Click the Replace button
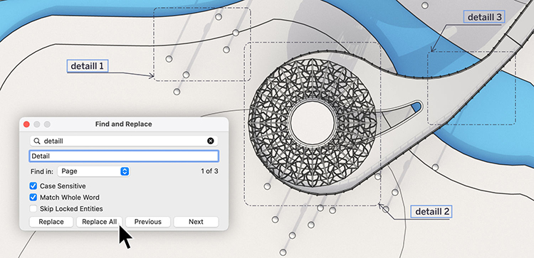This screenshot has height=258, width=534. 51,222
